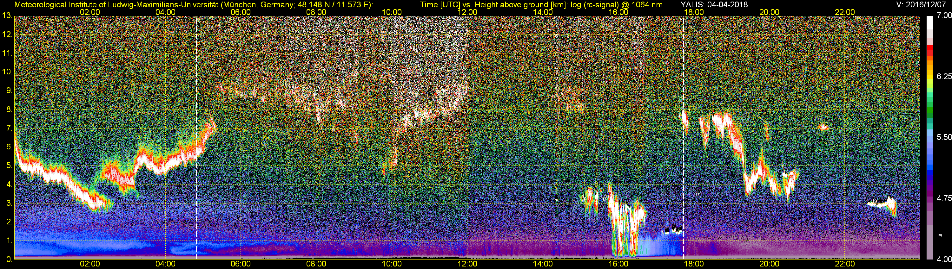The image size is (952, 269).
Task: Click height axis label 2.
Action: tap(9, 222)
